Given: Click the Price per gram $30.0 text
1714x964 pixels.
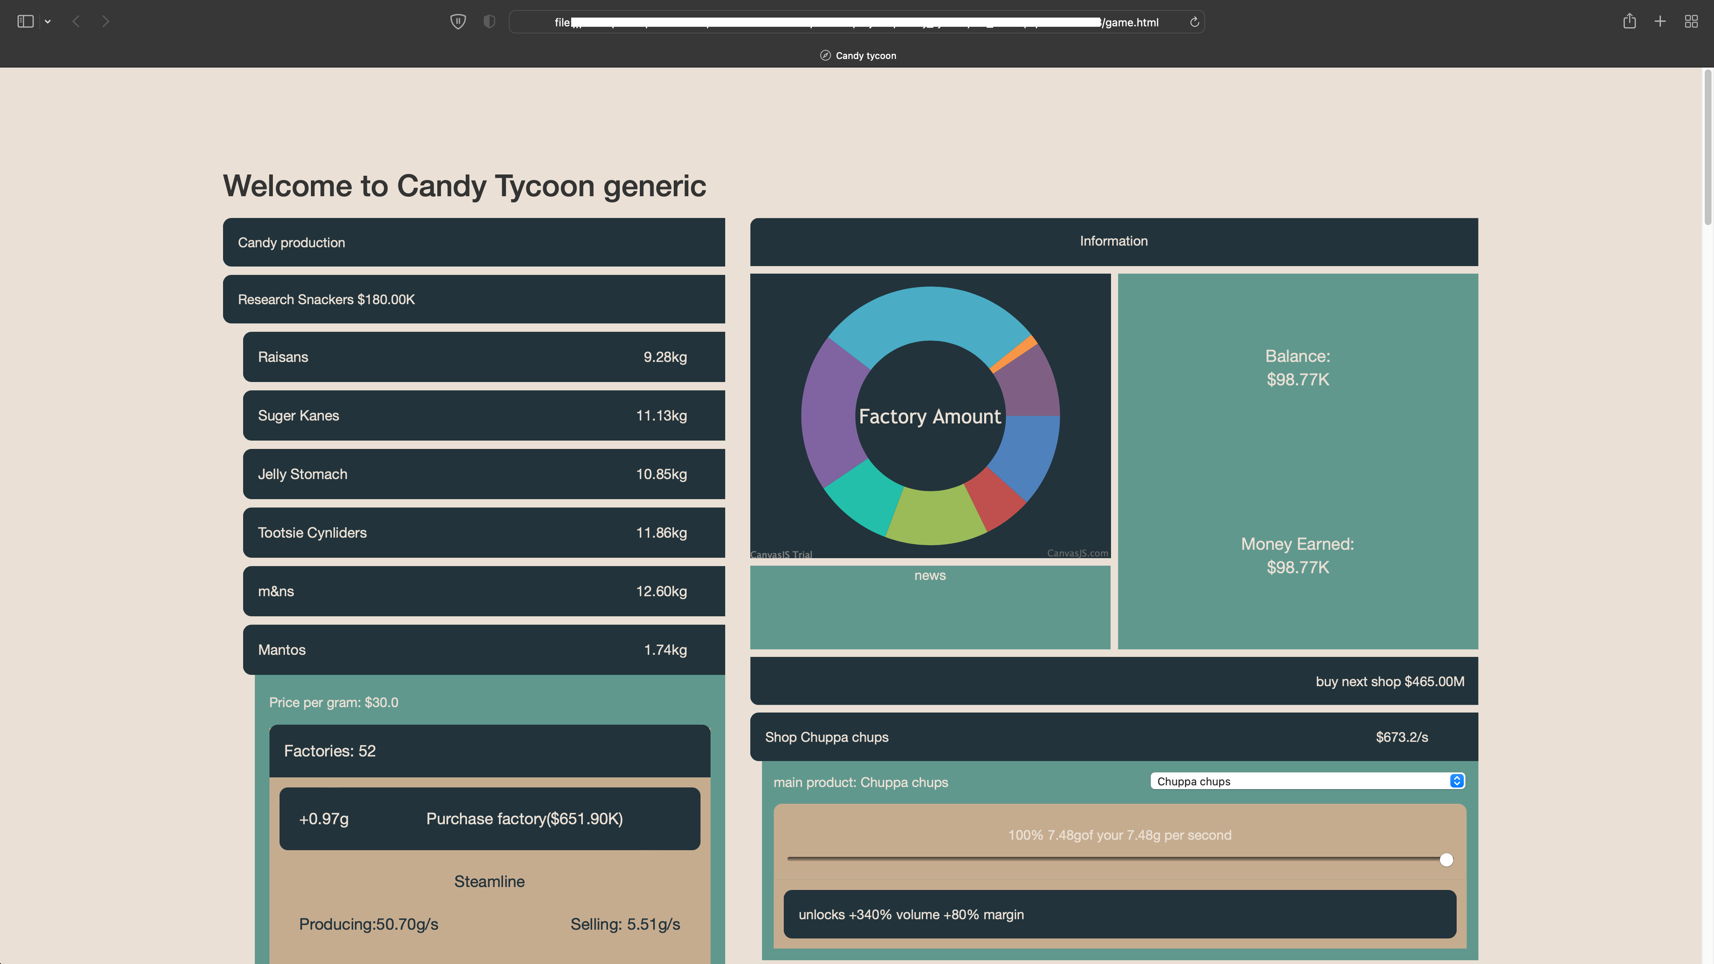Looking at the screenshot, I should click(334, 702).
